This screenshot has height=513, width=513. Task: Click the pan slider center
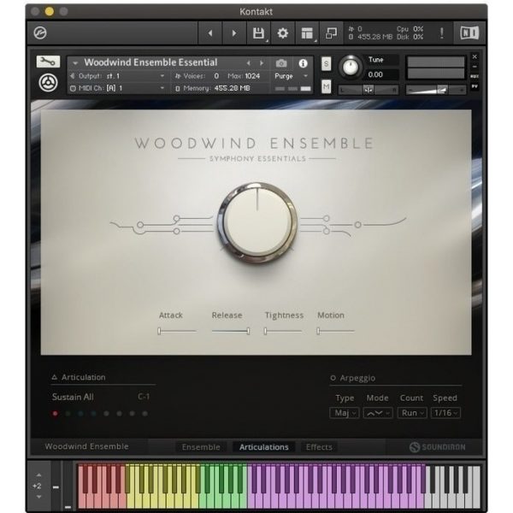coord(369,89)
